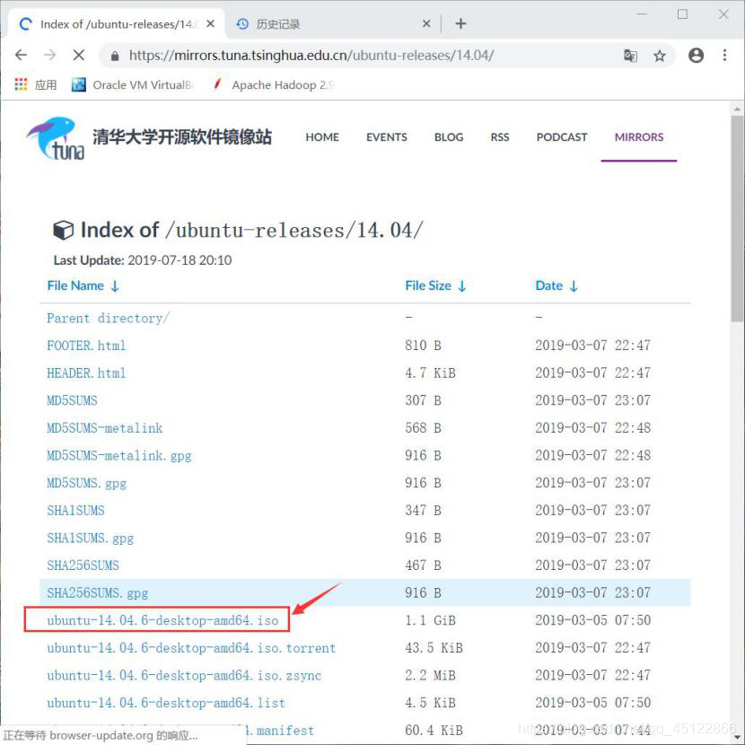
Task: Download ubuntu-14.04.6-desktop-amd64.iso
Action: (162, 620)
